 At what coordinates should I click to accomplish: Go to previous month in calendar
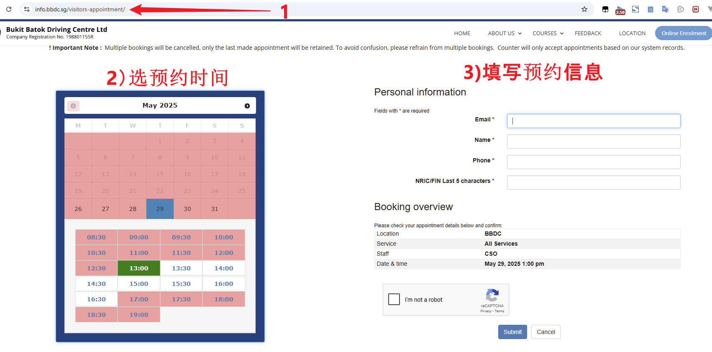point(73,106)
